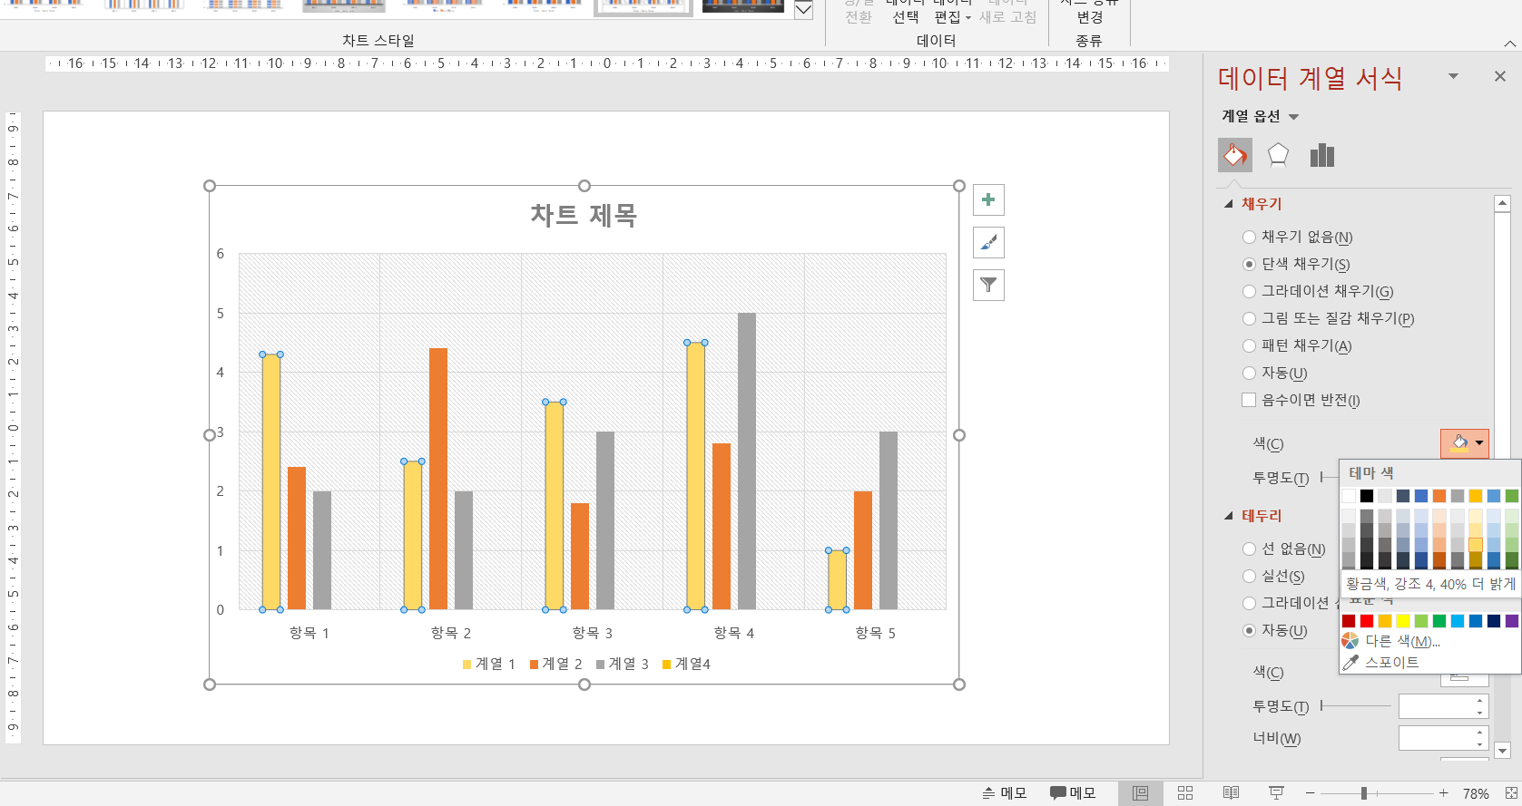Pick the green theme color swatch
Screen dimensions: 1522x806
[x=1512, y=496]
